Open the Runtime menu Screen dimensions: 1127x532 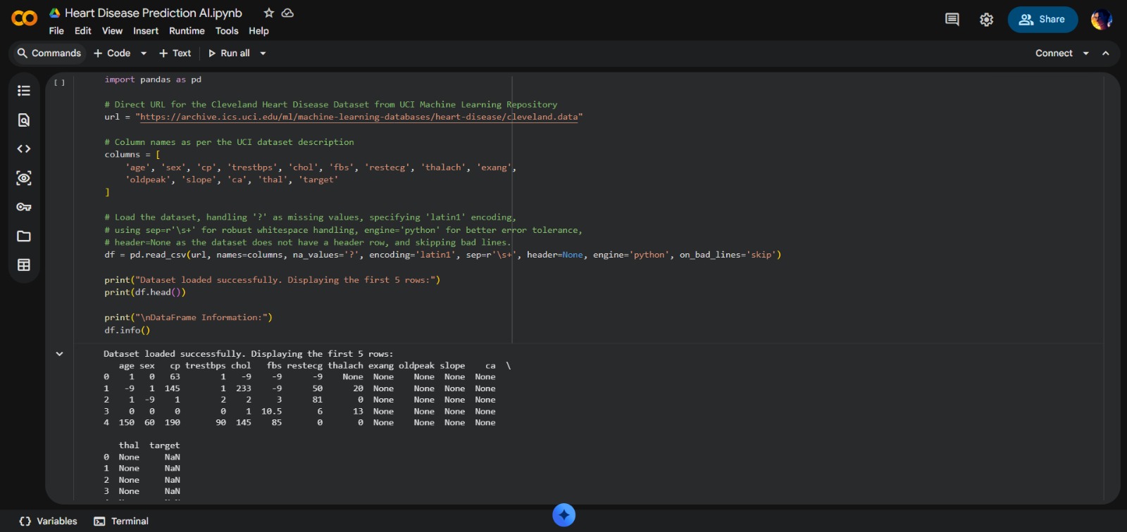click(187, 31)
